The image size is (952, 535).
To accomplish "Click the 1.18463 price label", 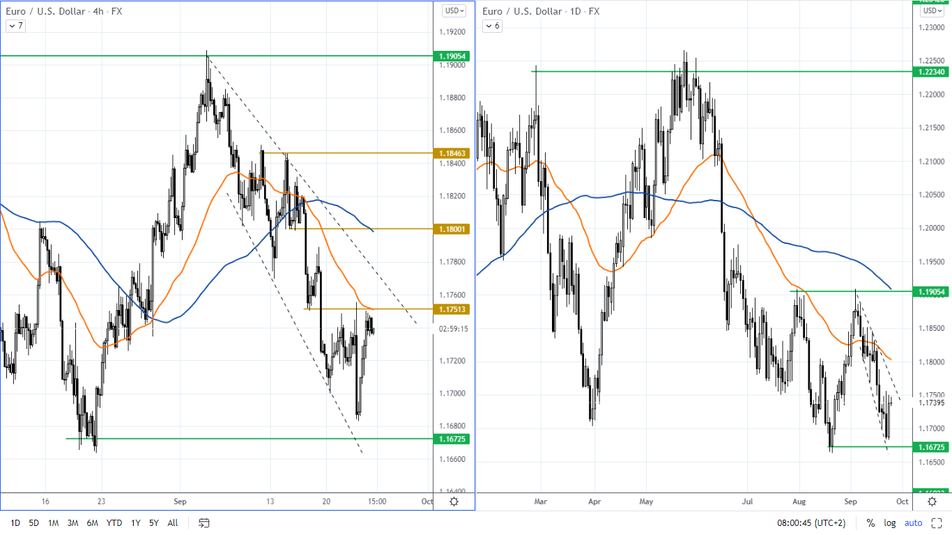I will (x=452, y=153).
